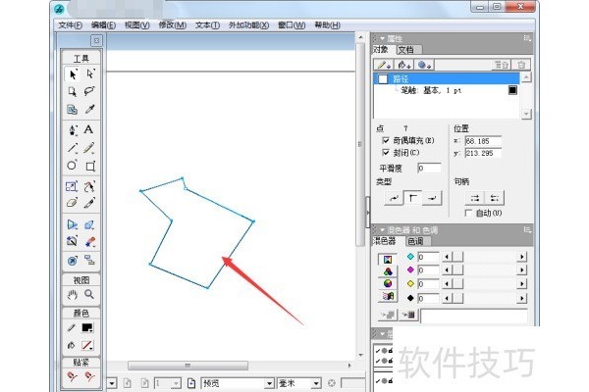The image size is (589, 392).
Task: Open the add stroke dropdown
Action: click(x=384, y=65)
